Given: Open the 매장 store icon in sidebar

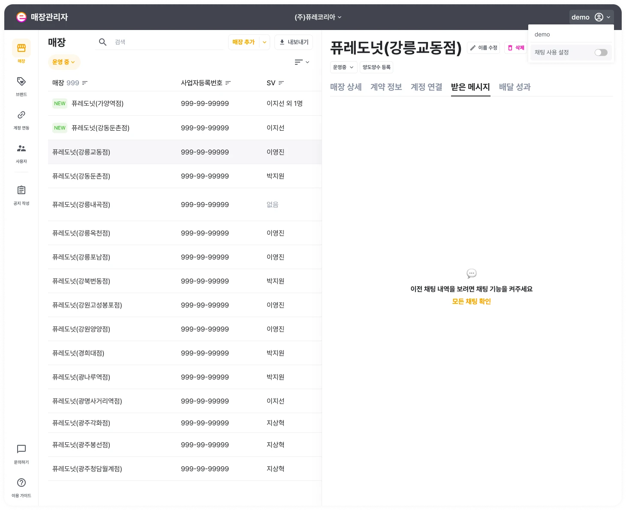Looking at the screenshot, I should [x=21, y=48].
